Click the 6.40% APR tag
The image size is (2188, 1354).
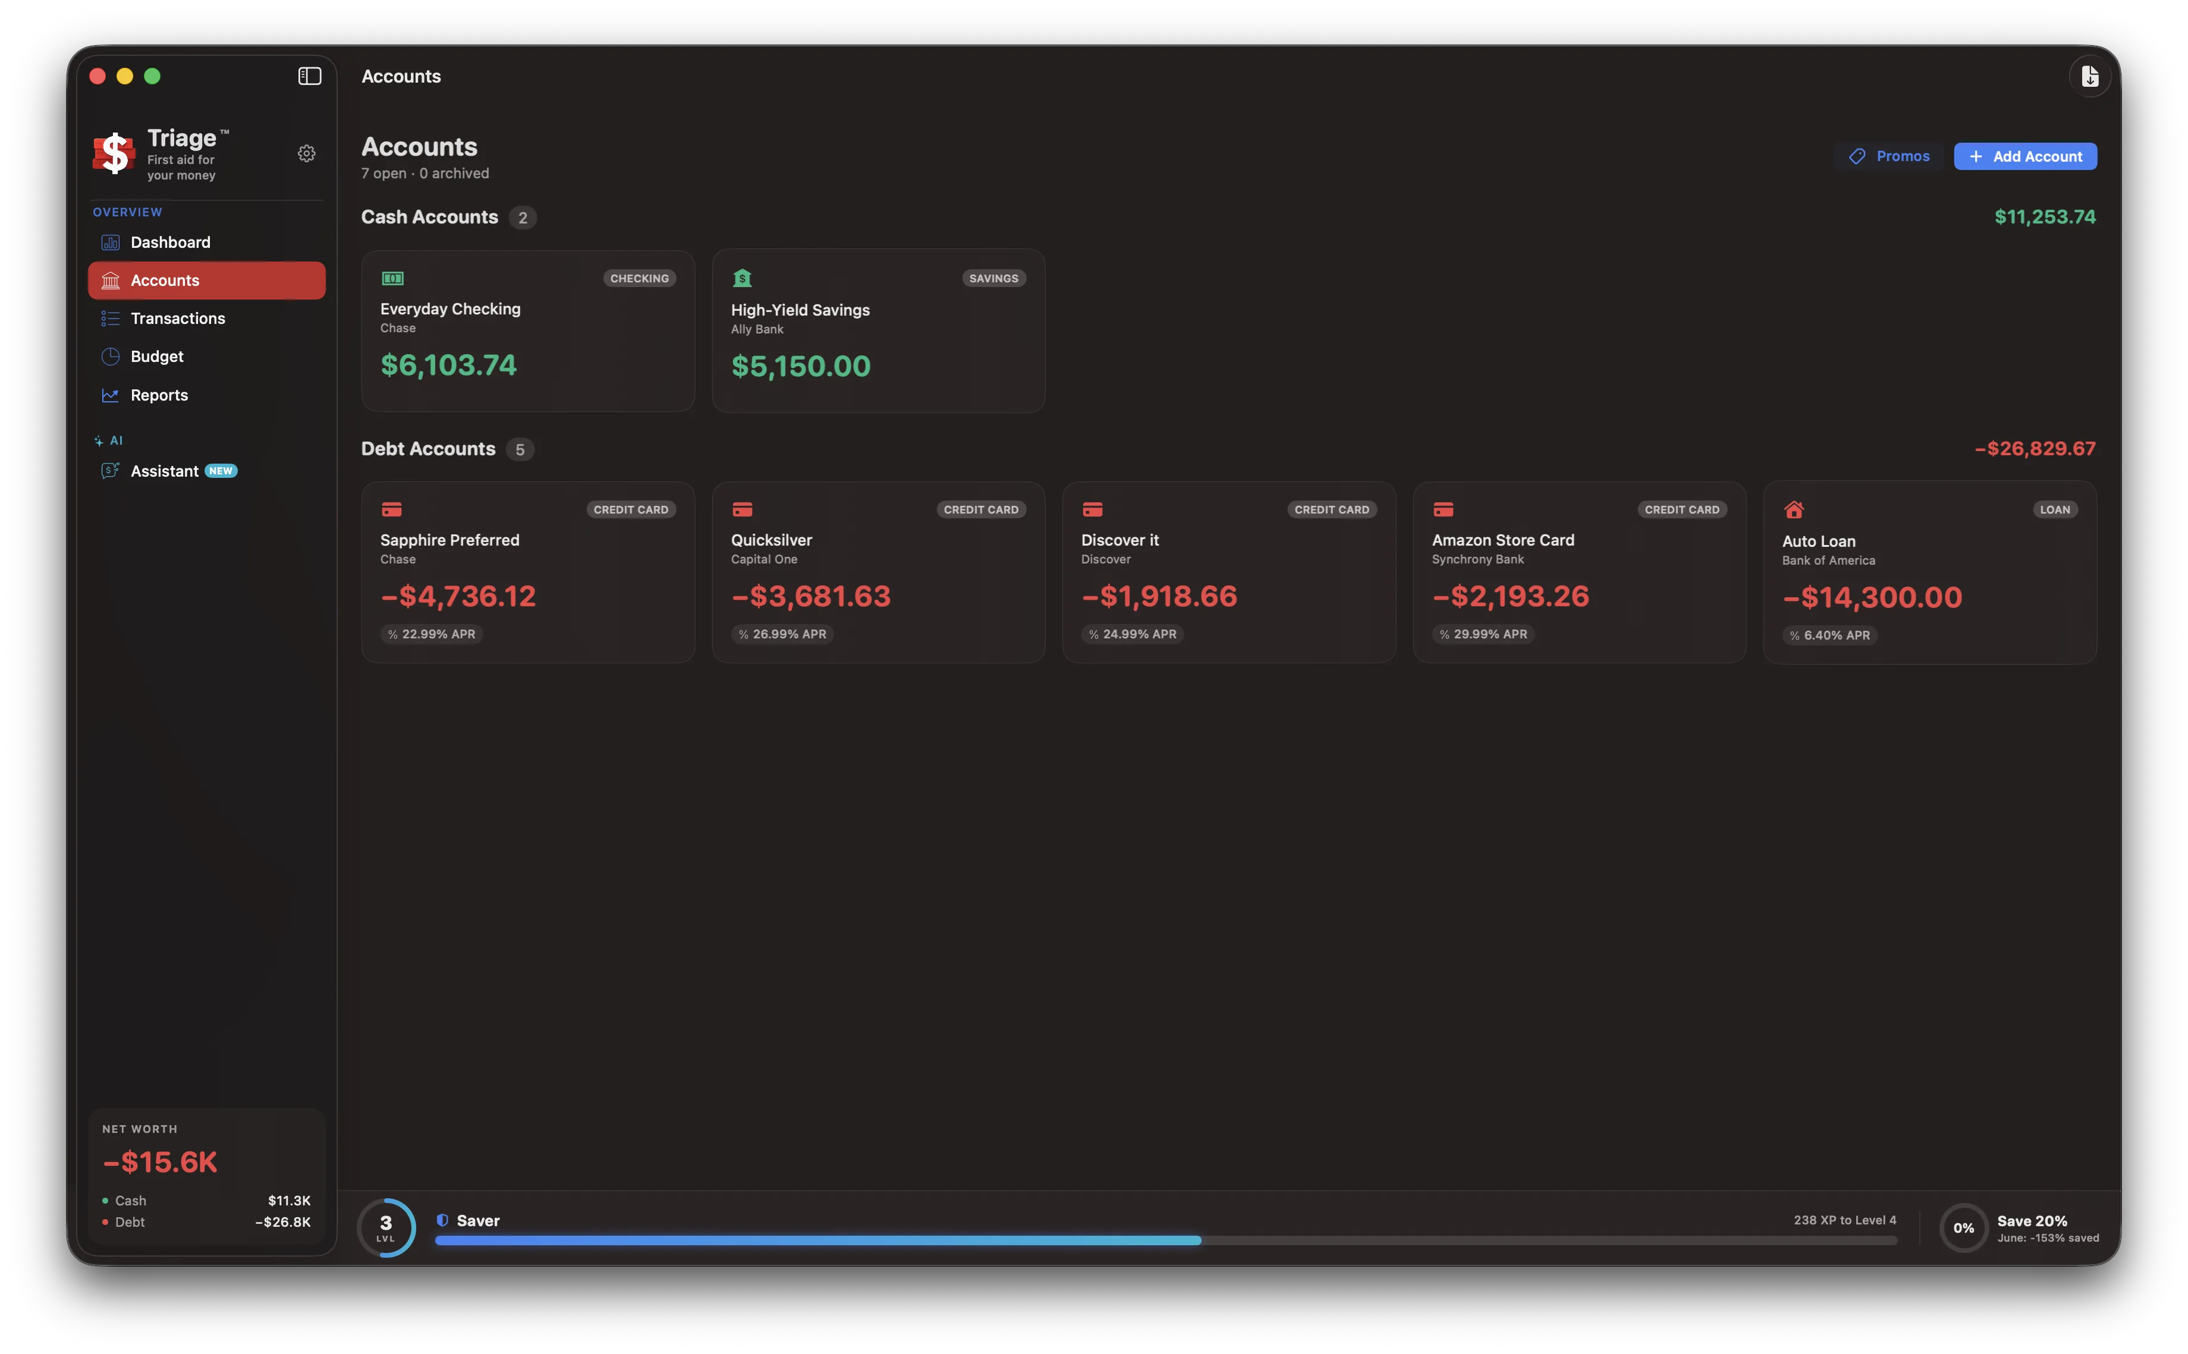click(x=1829, y=635)
